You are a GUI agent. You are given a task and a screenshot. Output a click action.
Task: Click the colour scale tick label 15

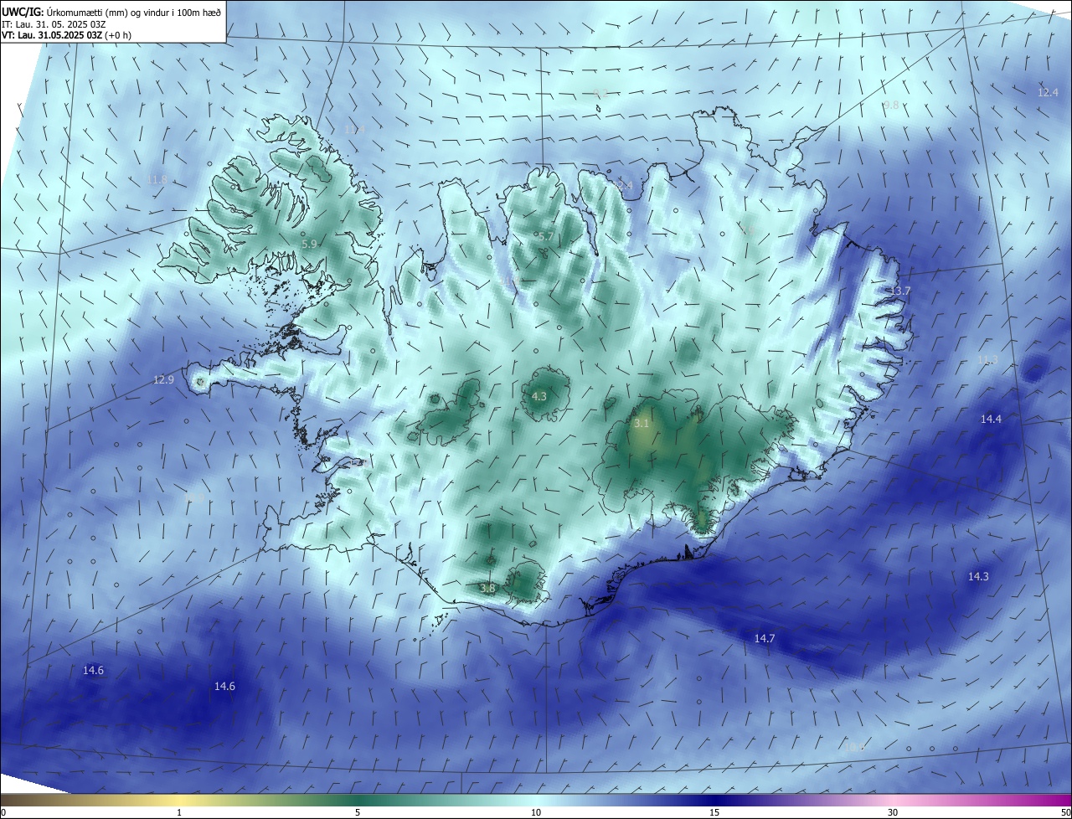pos(714,812)
